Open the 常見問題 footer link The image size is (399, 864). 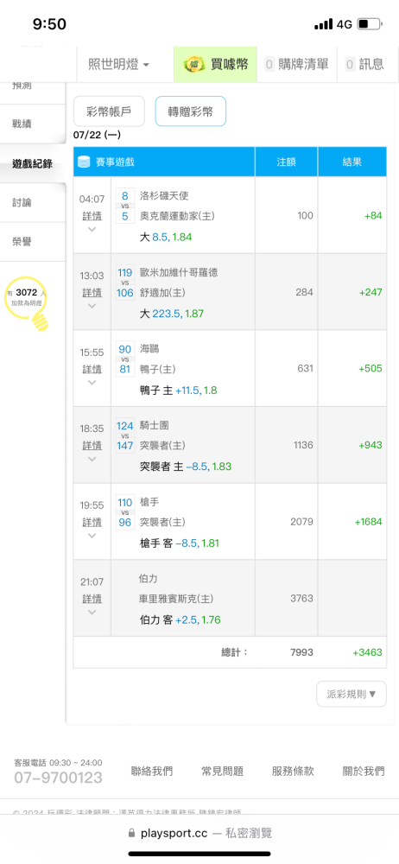pyautogui.click(x=223, y=771)
